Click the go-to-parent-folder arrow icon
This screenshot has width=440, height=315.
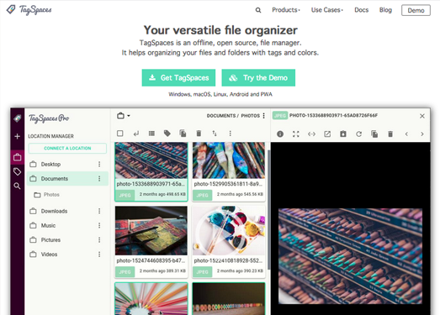pos(136,134)
